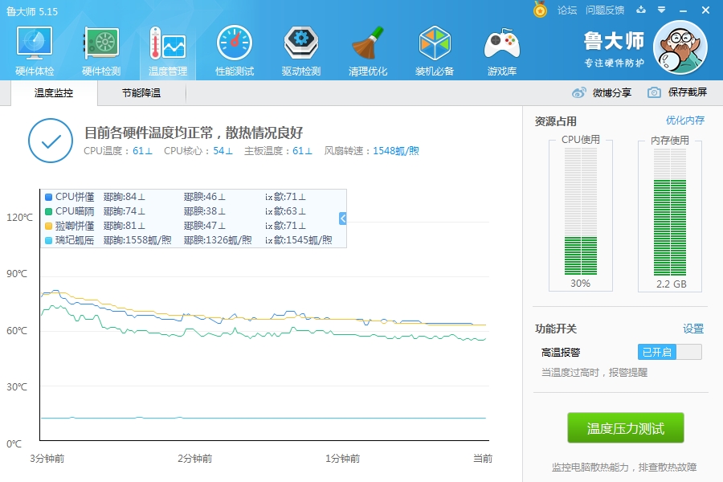The width and height of the screenshot is (723, 482).
Task: Open 性能测试 performance test
Action: coord(235,51)
